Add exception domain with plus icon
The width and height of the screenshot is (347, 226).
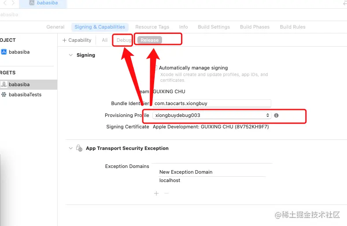[156, 193]
